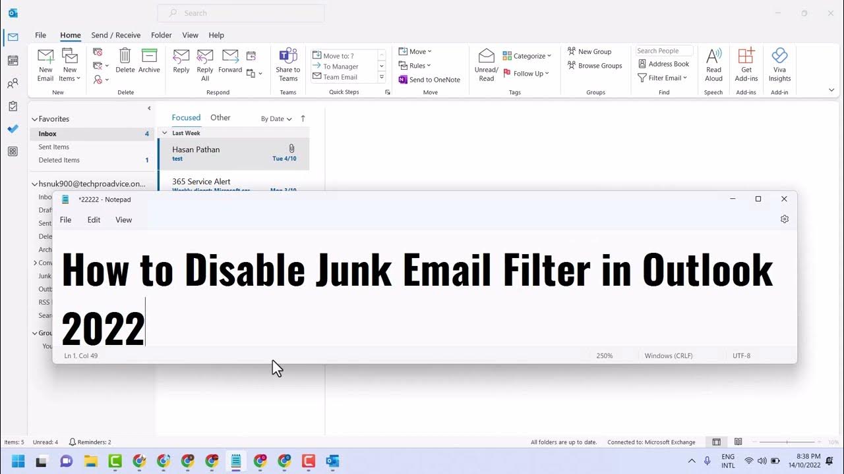Click the Ignore conversation icon

(98, 52)
